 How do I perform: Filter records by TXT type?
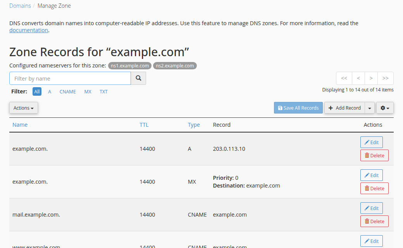point(103,91)
